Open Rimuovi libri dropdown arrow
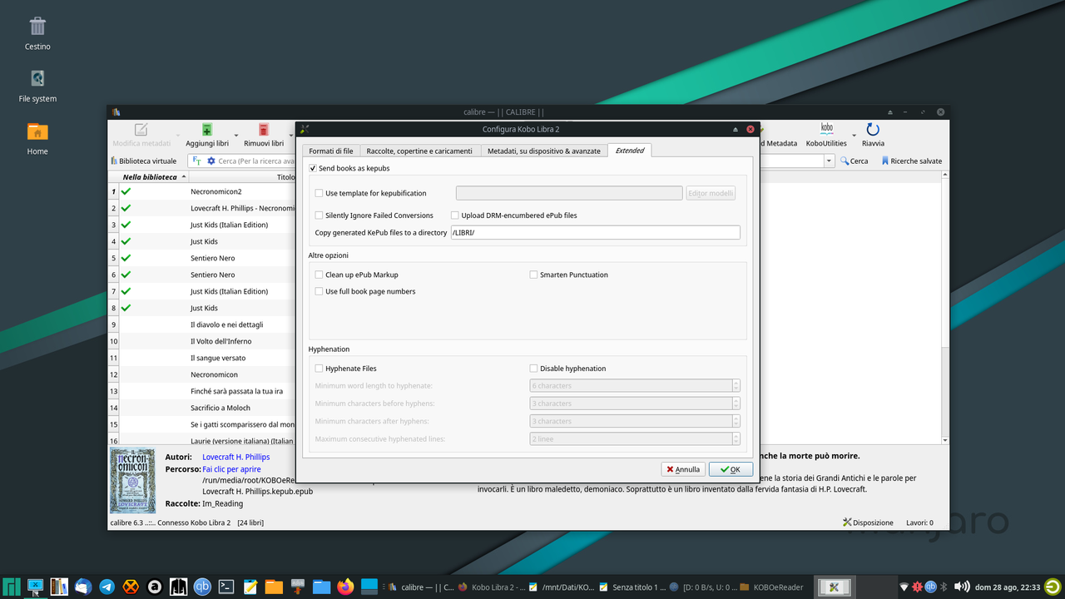Image resolution: width=1065 pixels, height=599 pixels. (x=291, y=136)
